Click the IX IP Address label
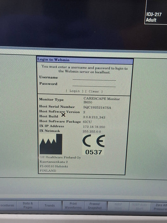Viewport: 167px width, 223px height. (x=52, y=126)
